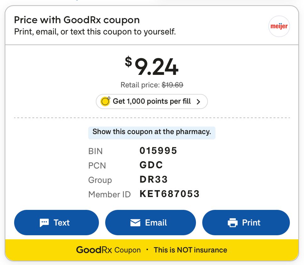
Task: Click the Price with GoodRx coupon heading
Action: pos(77,20)
